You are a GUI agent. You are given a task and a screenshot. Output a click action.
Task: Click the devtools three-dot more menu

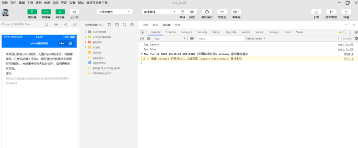[350, 32]
